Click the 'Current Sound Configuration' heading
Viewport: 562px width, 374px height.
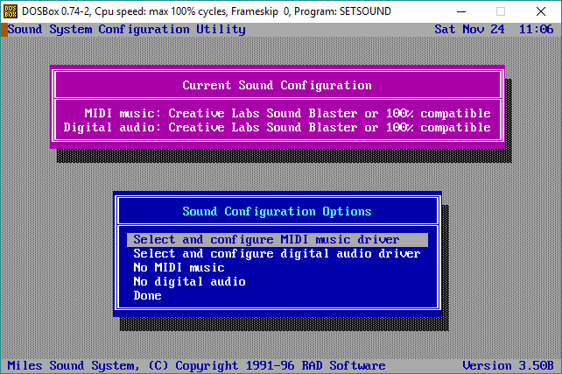tap(277, 85)
